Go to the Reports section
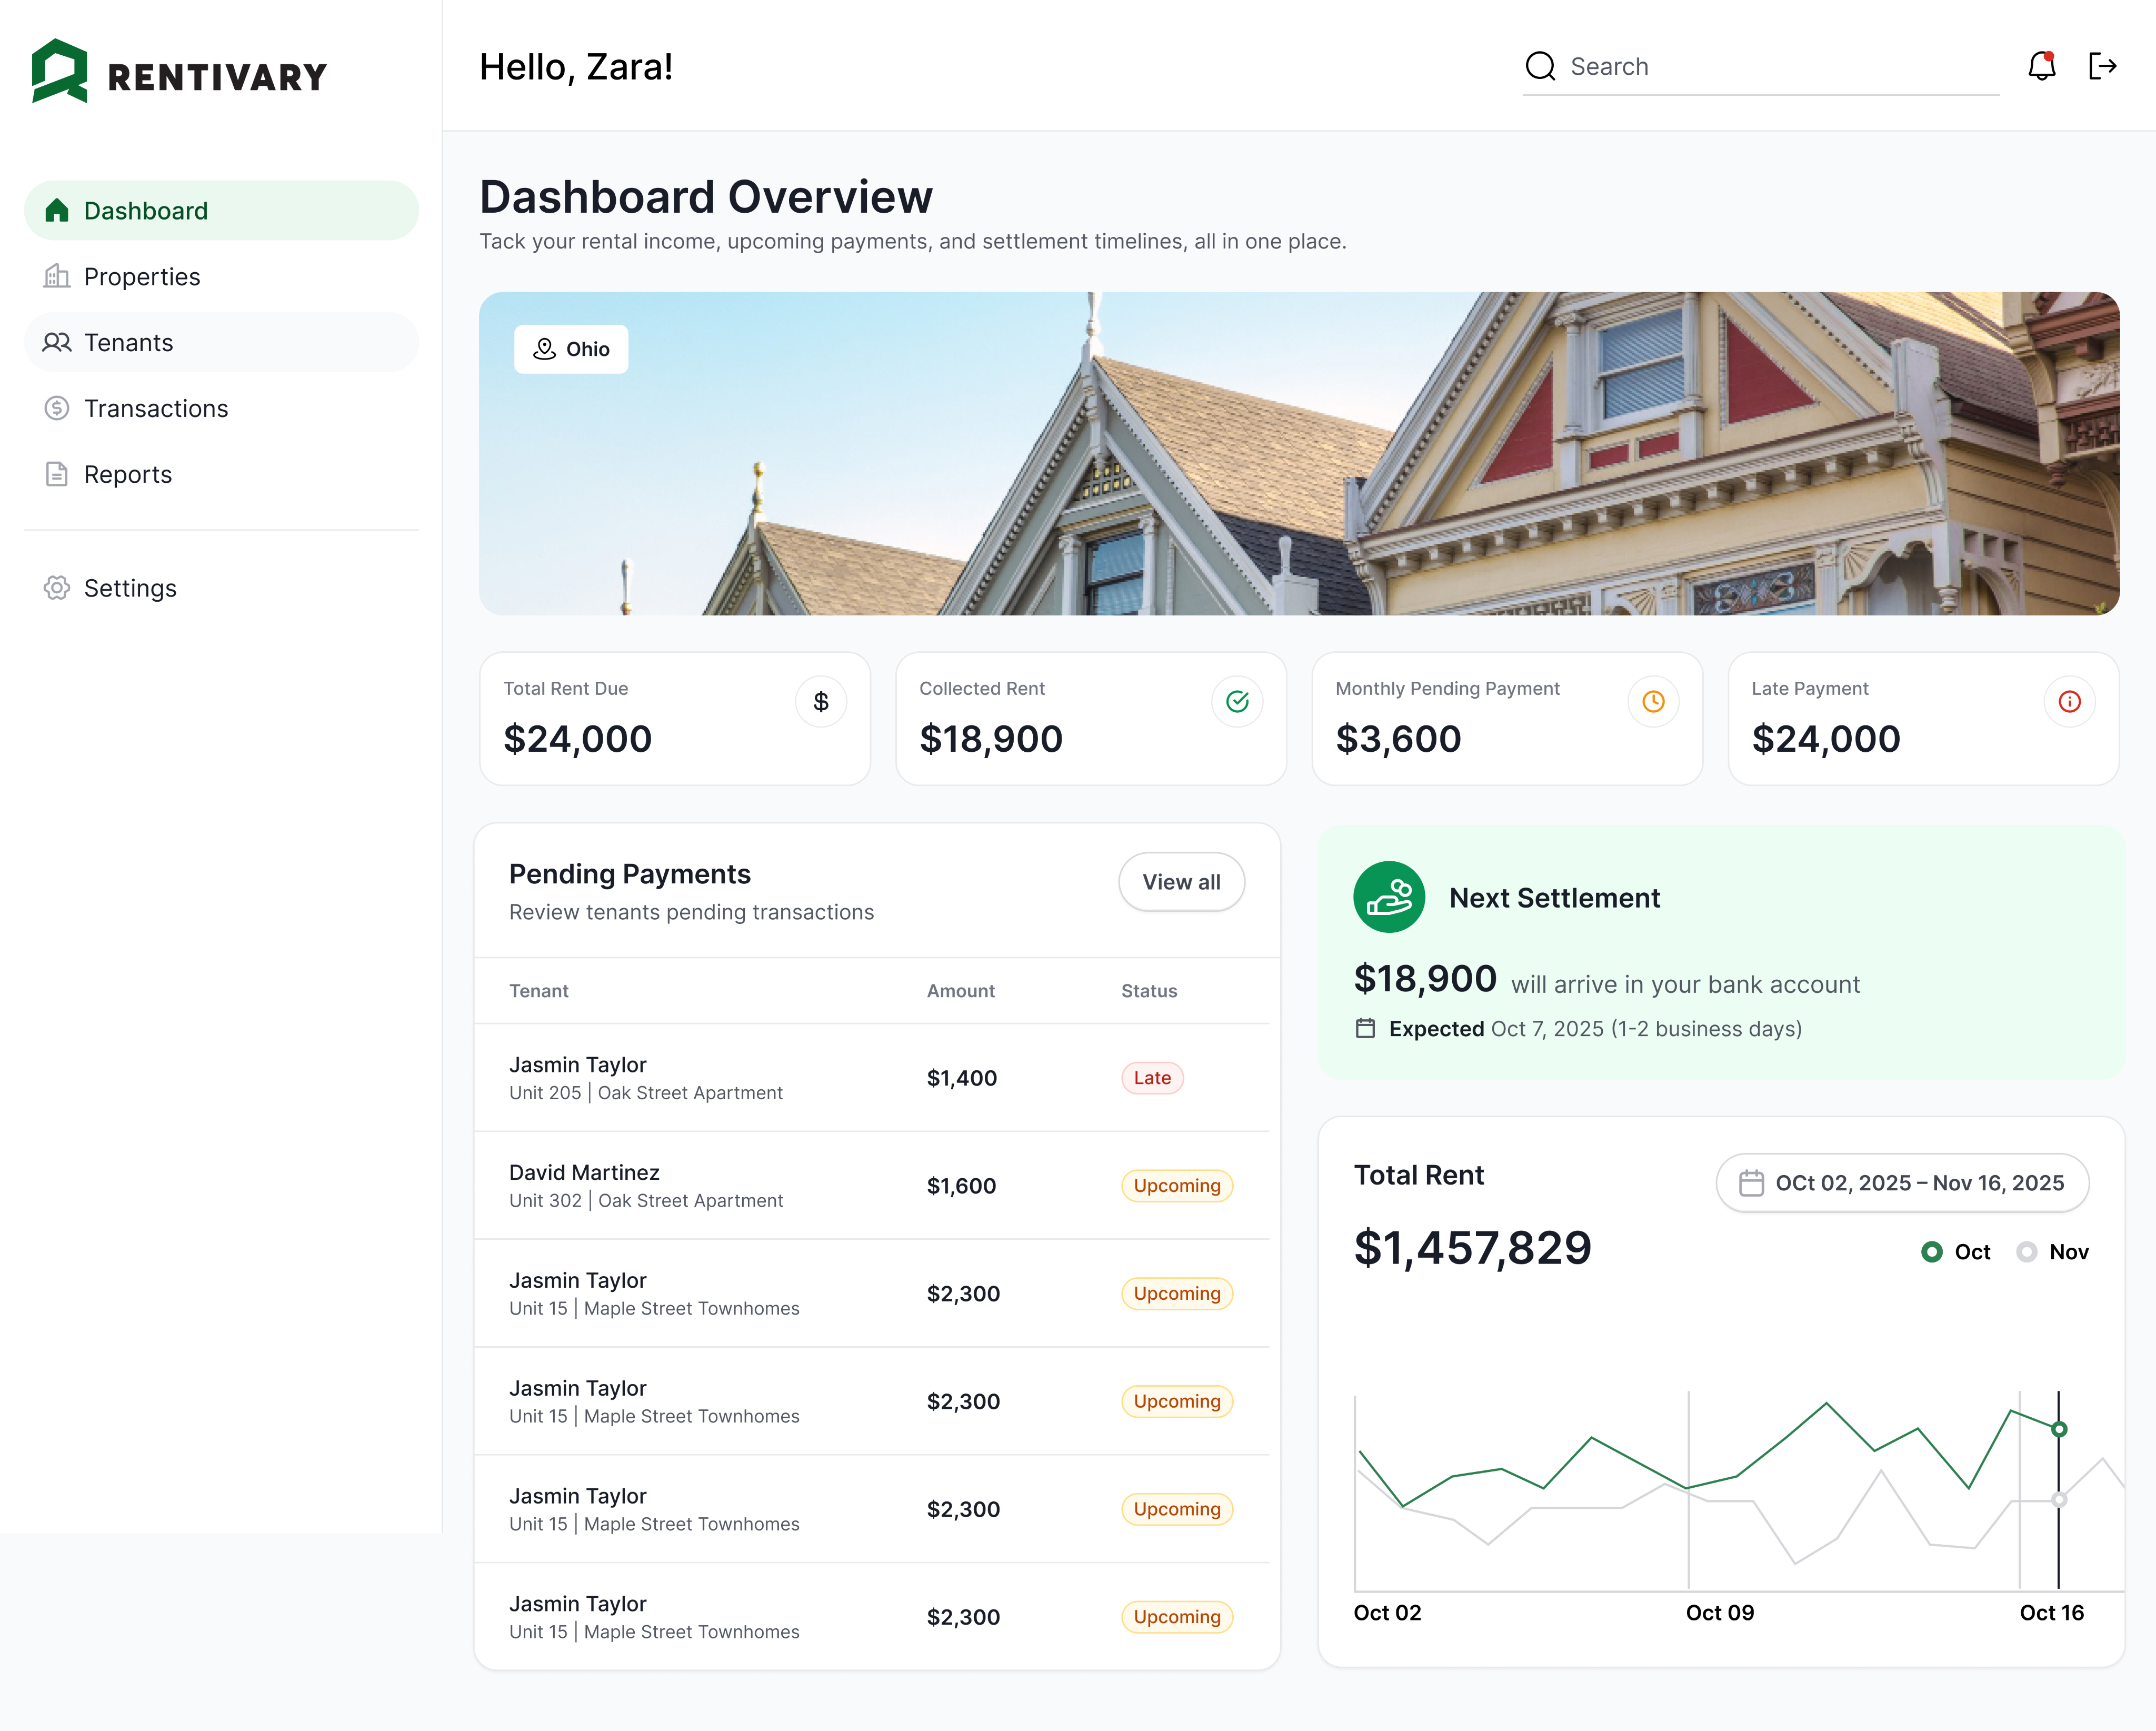2156x1731 pixels. [127, 474]
